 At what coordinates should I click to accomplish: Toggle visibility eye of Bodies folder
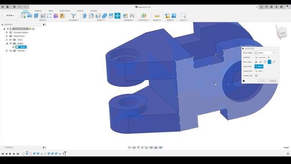(10, 43)
